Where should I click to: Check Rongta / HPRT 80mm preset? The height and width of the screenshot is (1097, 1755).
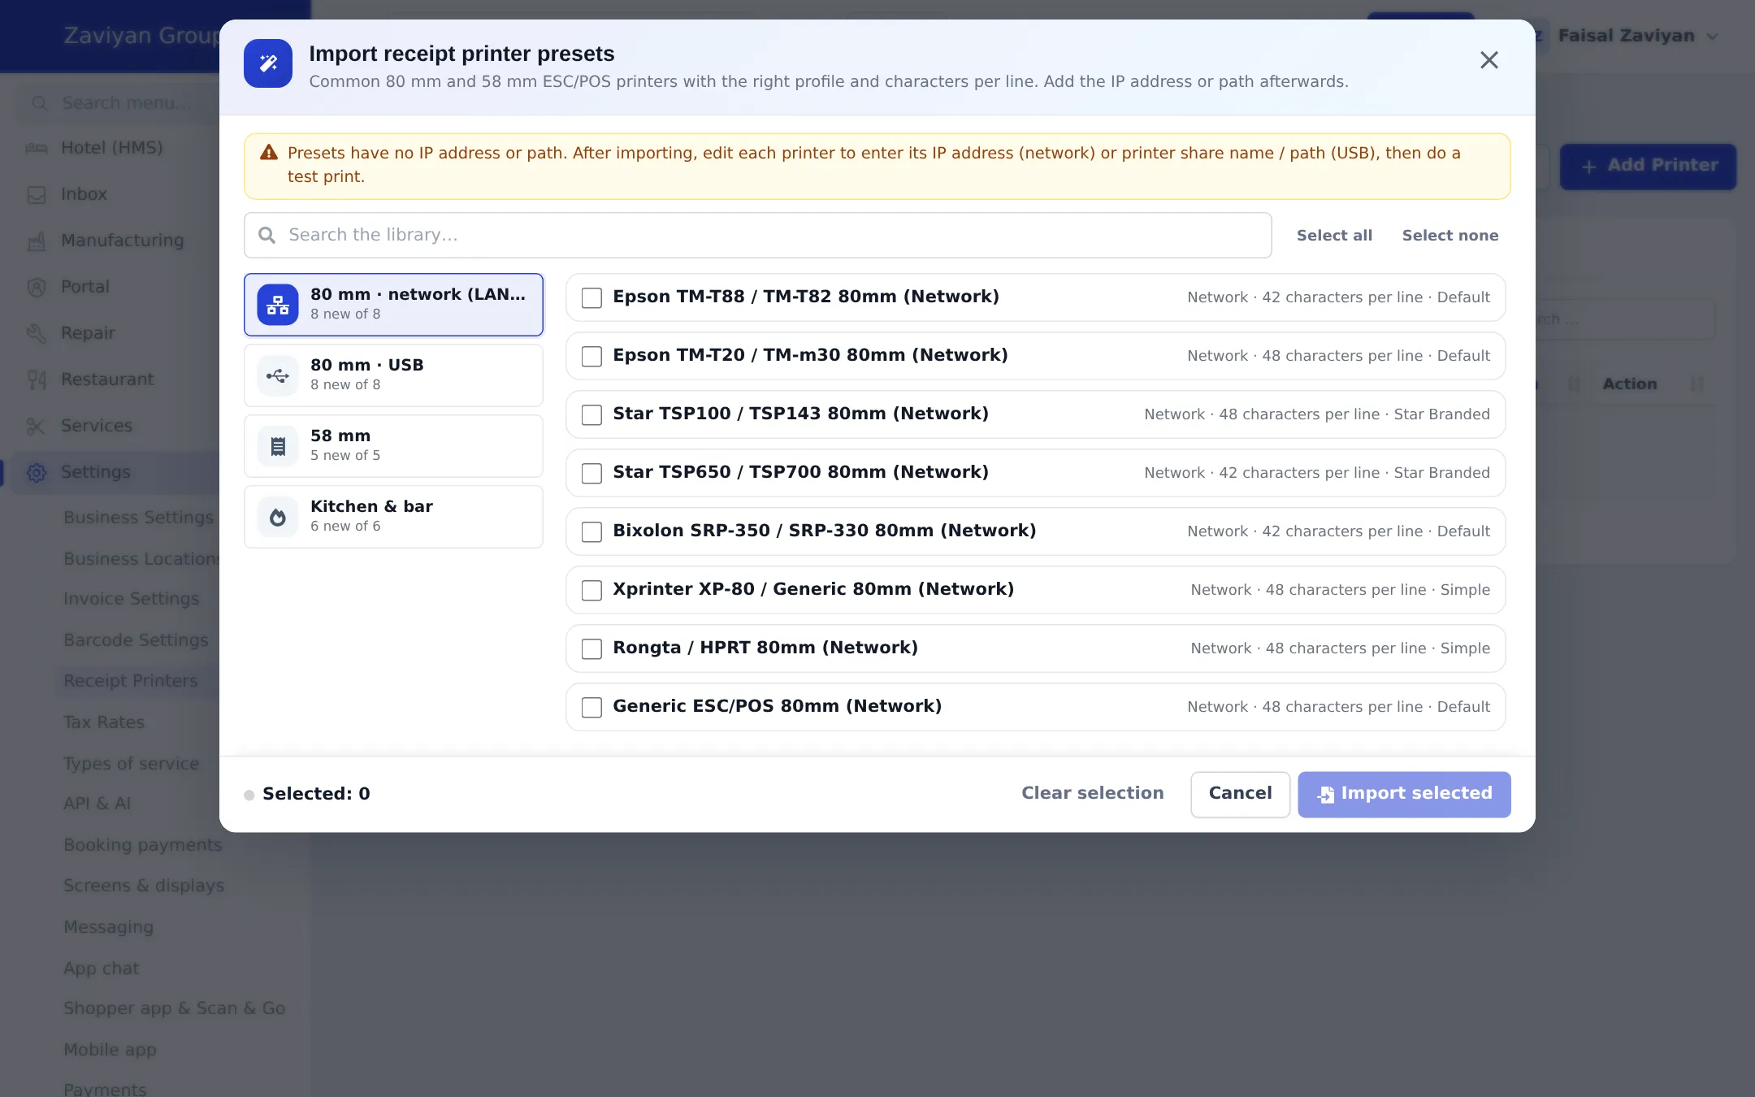(x=591, y=648)
